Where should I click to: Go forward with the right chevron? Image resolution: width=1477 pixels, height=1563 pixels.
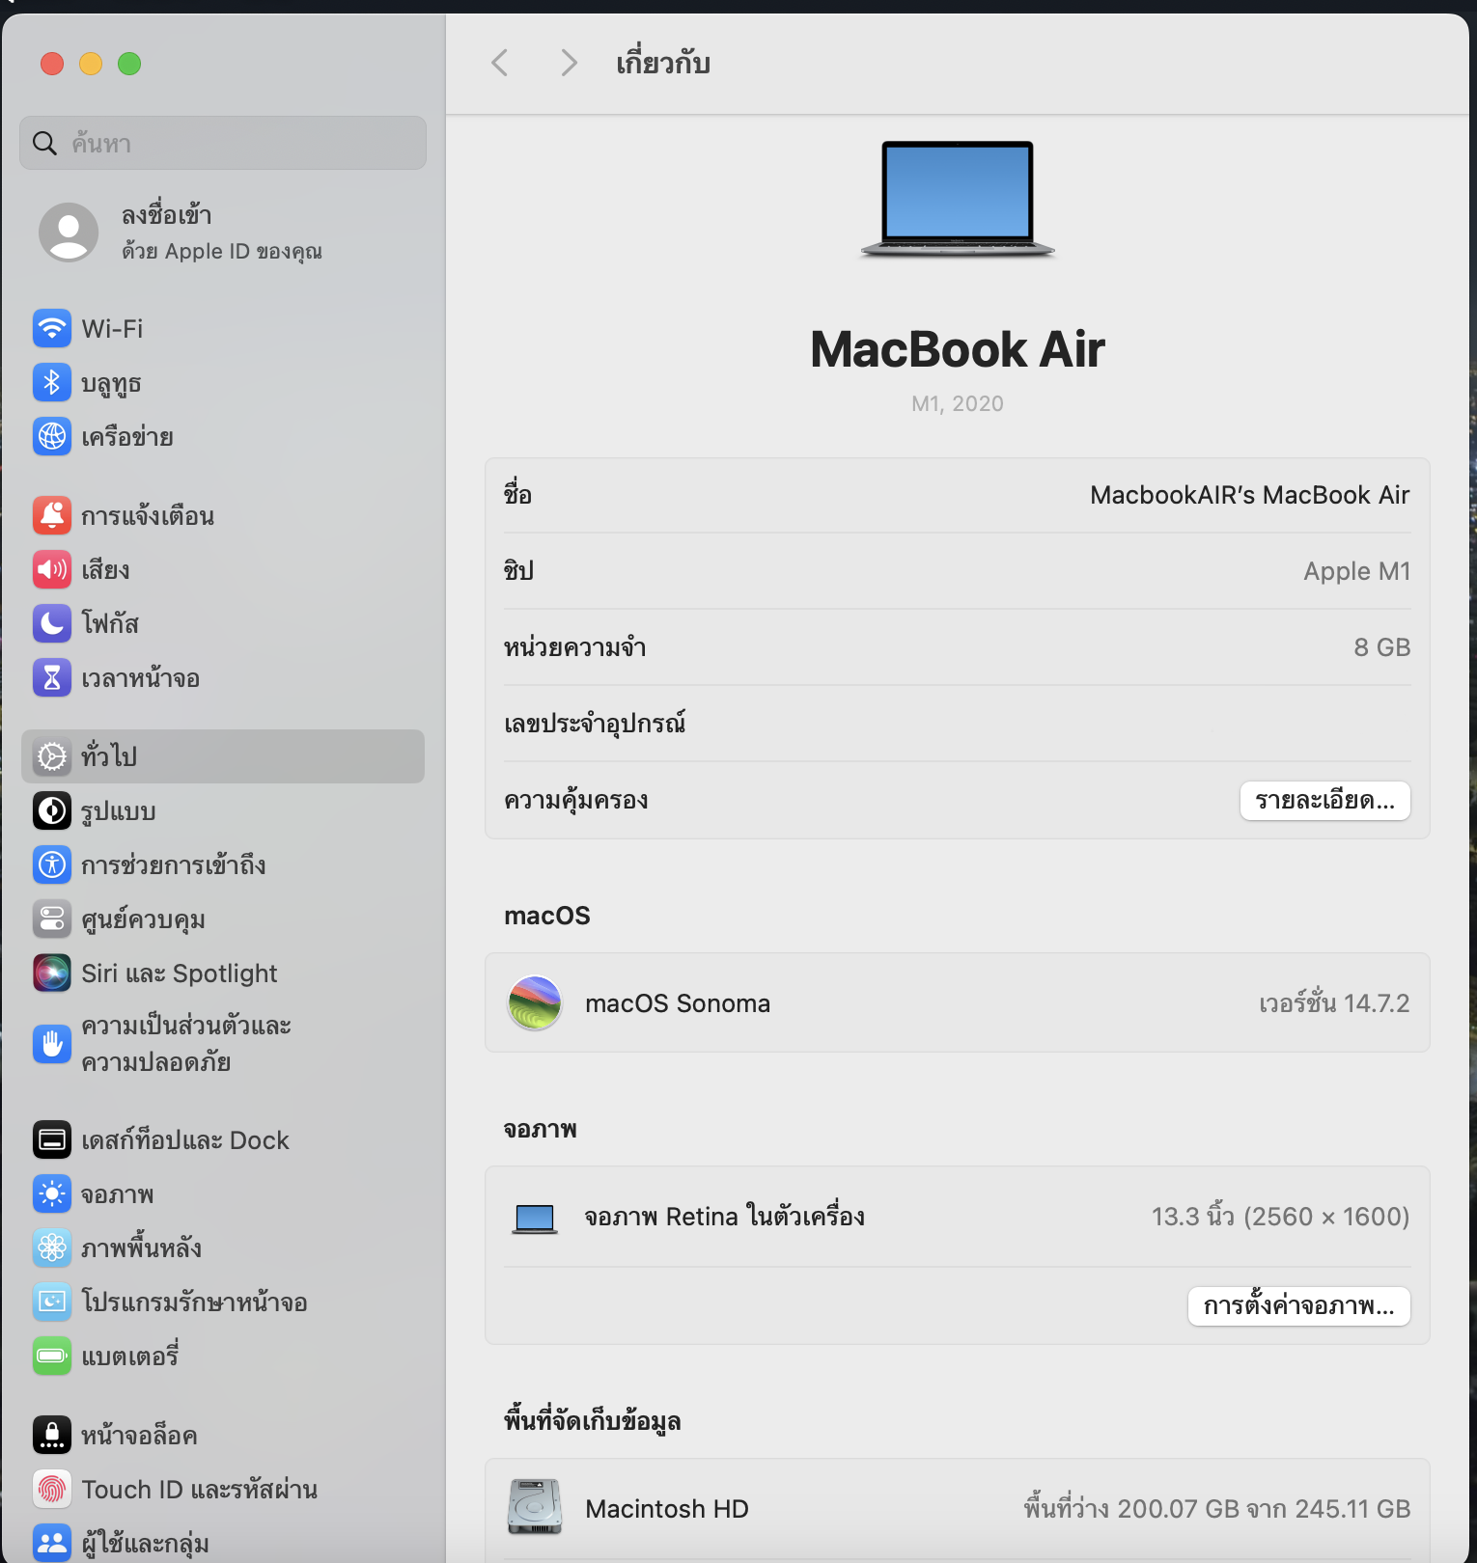pos(569,64)
